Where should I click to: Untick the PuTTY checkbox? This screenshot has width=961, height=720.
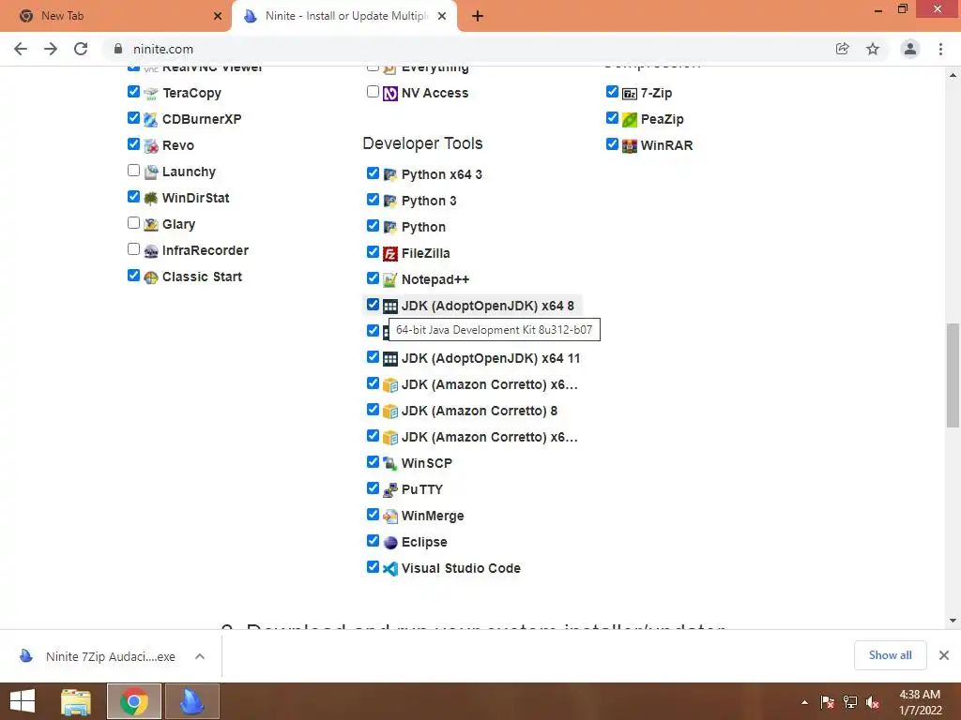click(373, 488)
